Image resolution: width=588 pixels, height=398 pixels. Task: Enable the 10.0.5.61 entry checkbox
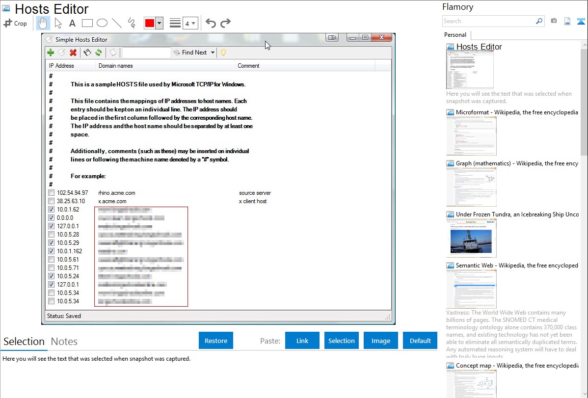(x=52, y=259)
